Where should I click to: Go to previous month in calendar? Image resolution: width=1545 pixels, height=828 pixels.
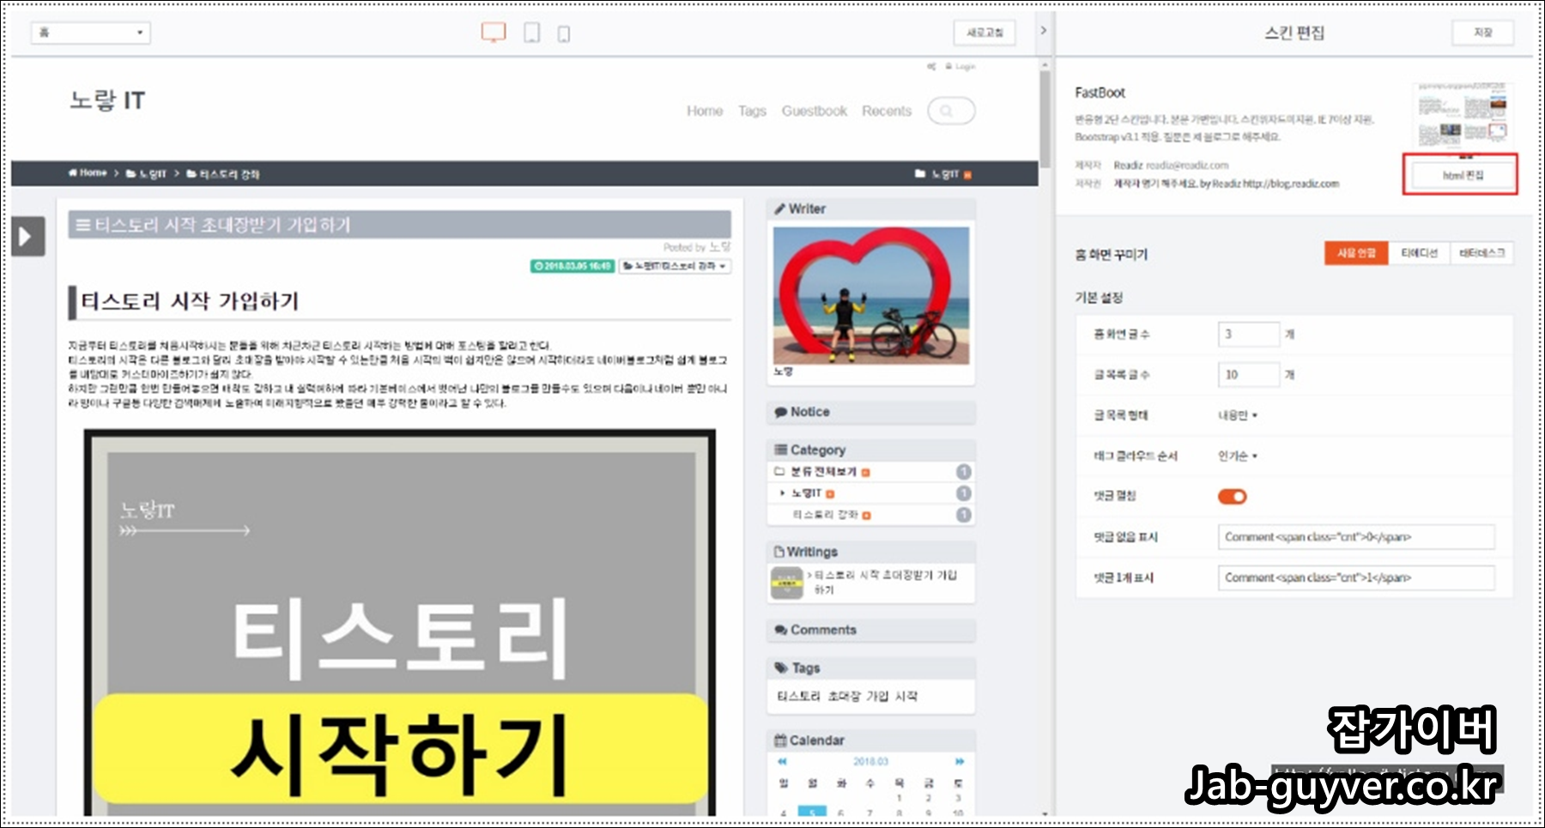pyautogui.click(x=782, y=762)
